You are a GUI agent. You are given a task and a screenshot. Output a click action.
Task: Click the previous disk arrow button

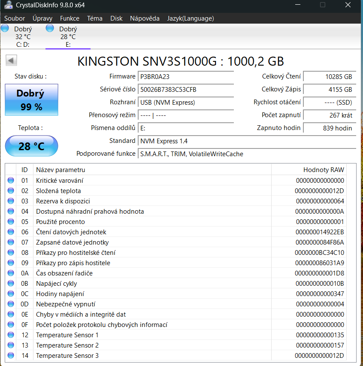[x=11, y=60]
